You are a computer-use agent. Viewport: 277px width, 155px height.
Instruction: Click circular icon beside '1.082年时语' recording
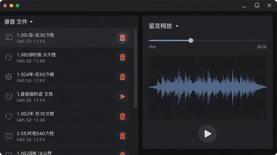(x=9, y=57)
